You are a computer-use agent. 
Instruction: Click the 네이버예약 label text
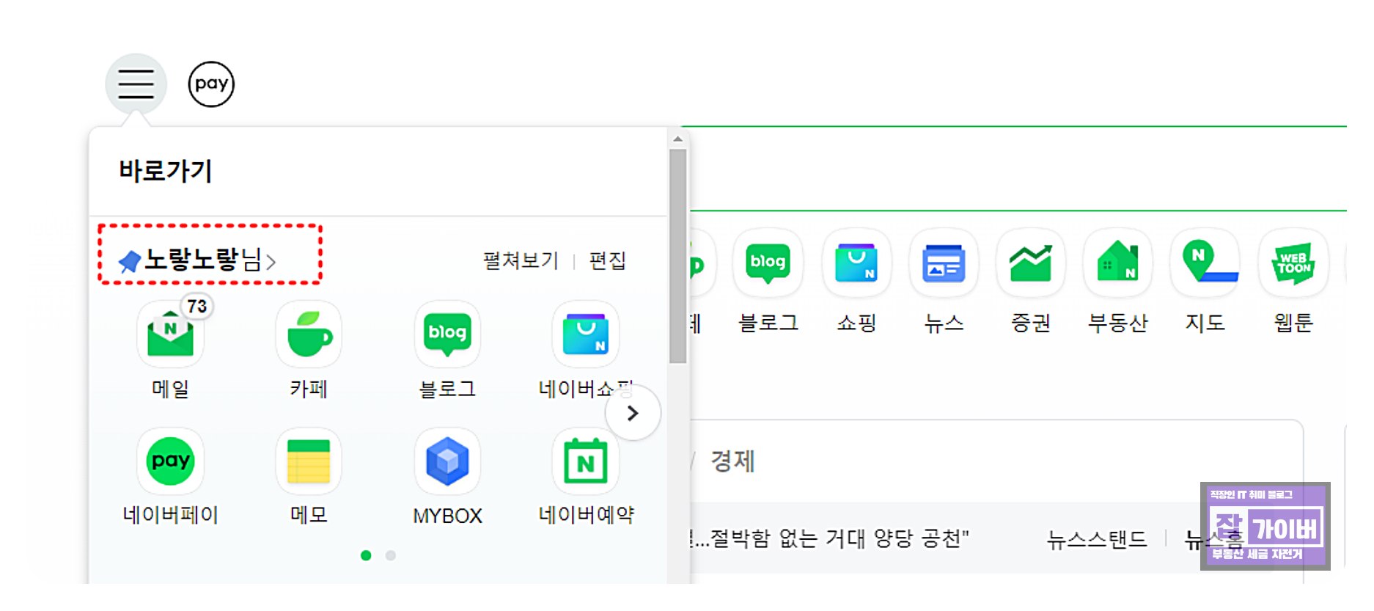(586, 515)
